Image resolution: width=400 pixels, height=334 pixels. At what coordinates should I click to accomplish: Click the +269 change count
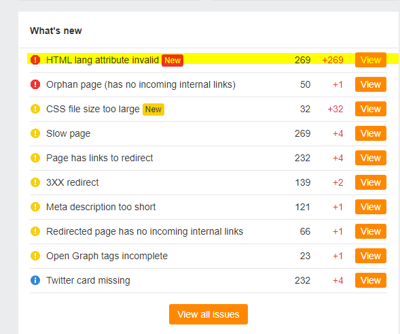pos(332,60)
